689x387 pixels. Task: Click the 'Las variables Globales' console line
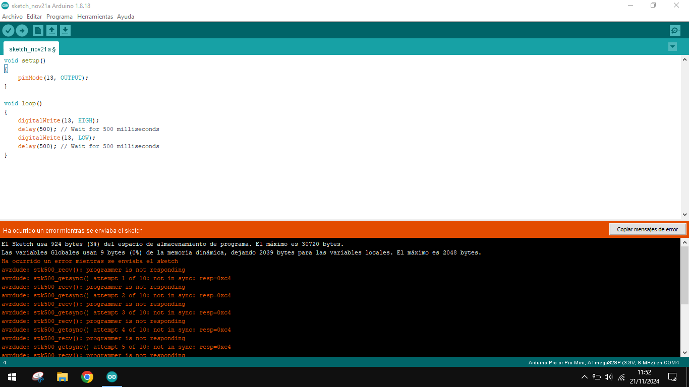[x=242, y=252]
